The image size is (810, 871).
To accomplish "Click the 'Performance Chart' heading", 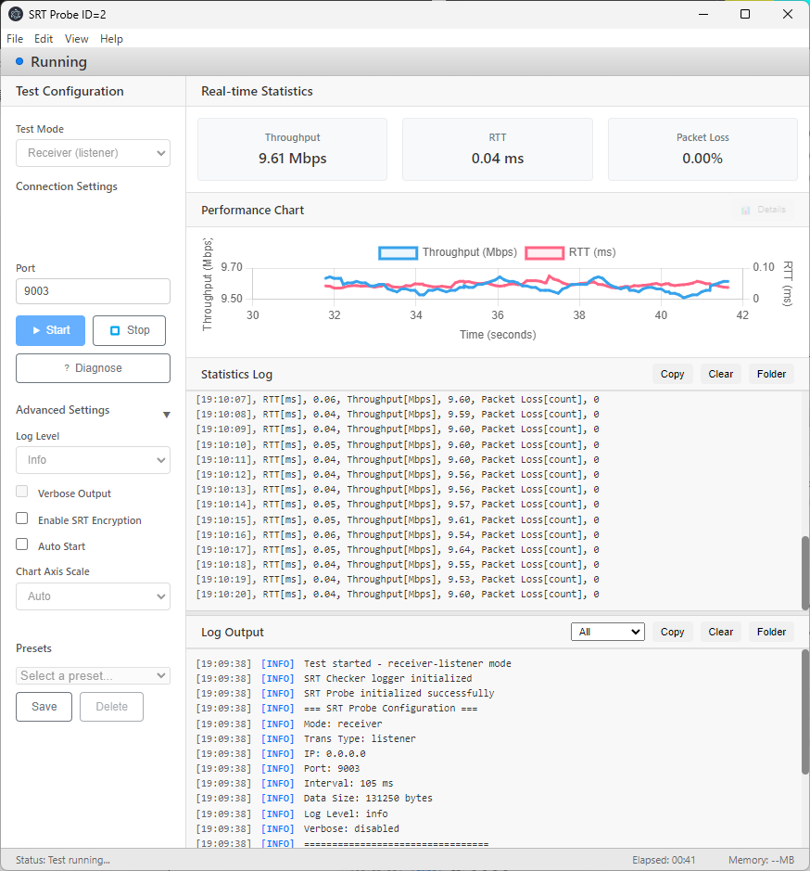I will click(x=253, y=210).
